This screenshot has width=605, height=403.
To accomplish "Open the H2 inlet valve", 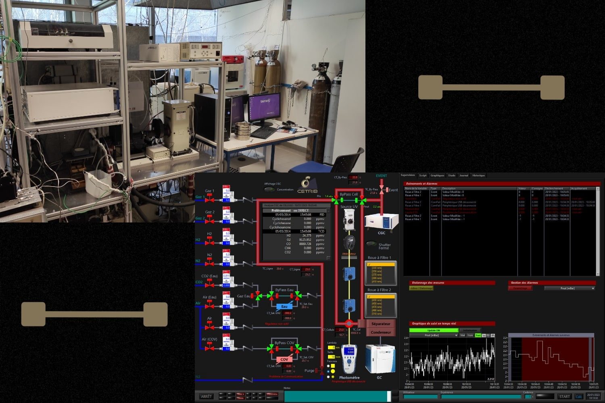I will pyautogui.click(x=209, y=242).
